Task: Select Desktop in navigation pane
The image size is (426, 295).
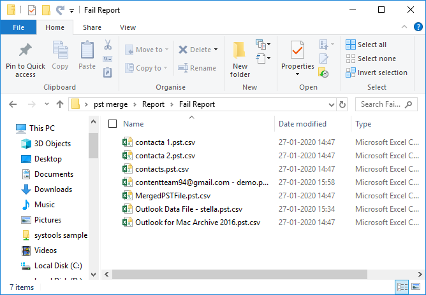Action: (x=41, y=159)
